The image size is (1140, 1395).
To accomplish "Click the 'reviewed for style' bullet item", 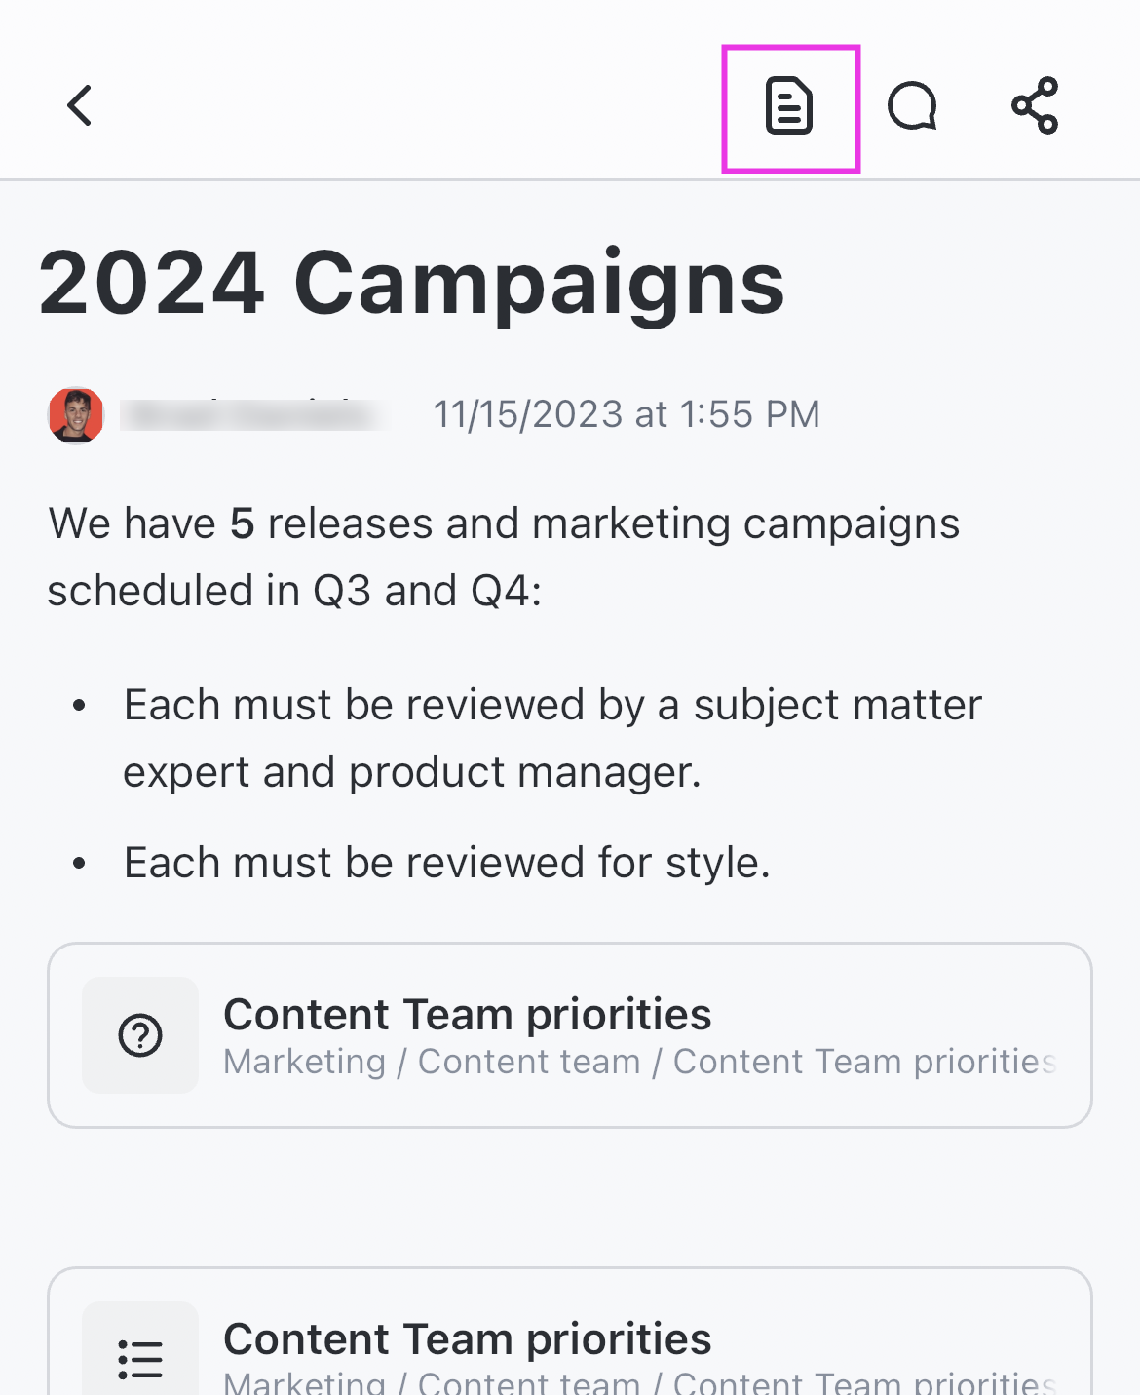I will click(447, 863).
